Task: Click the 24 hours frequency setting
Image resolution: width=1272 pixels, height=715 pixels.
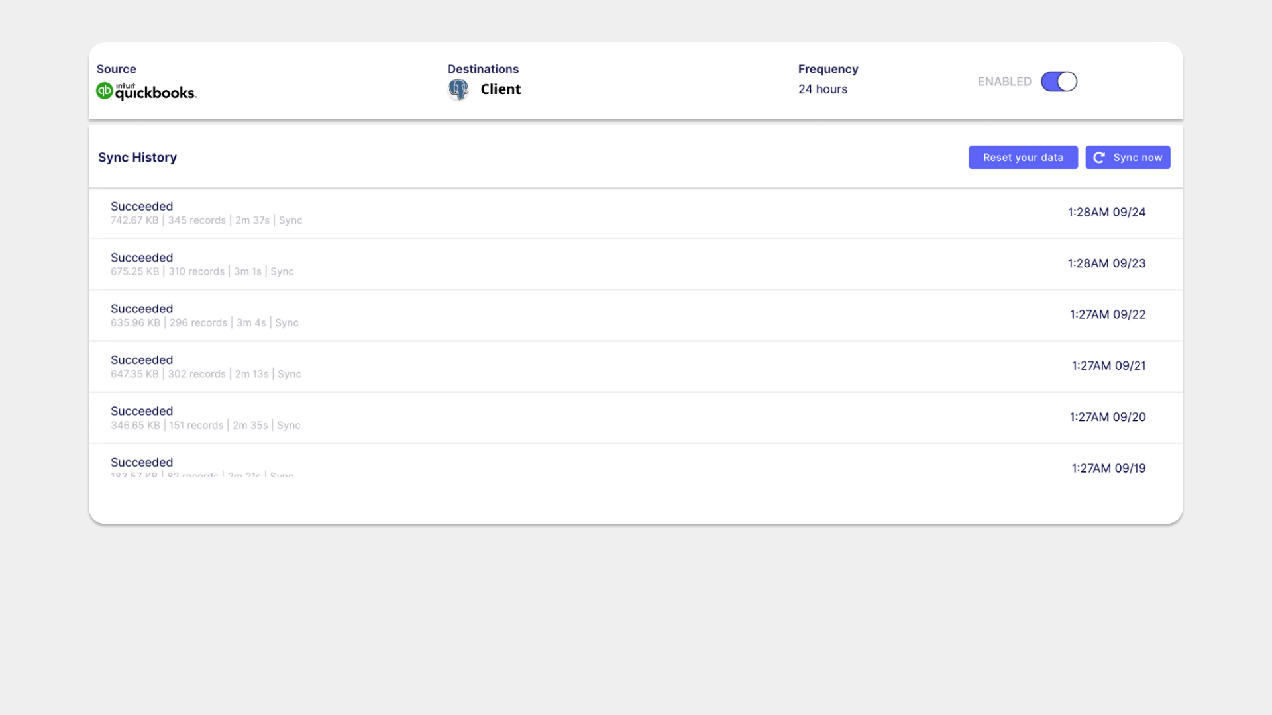Action: pyautogui.click(x=823, y=89)
